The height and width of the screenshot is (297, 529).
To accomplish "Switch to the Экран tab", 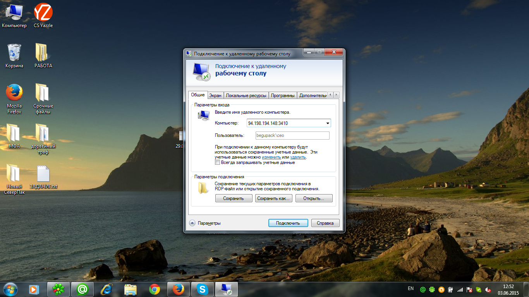I will (x=215, y=96).
